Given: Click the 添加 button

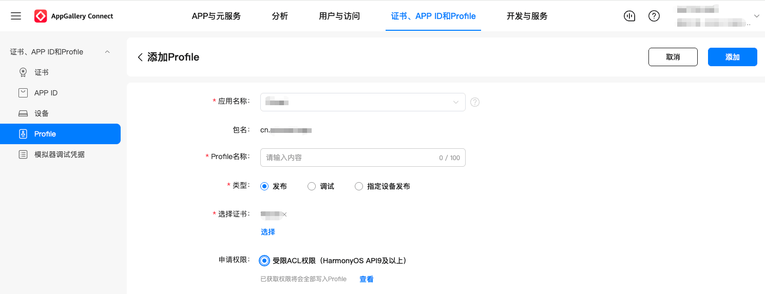Looking at the screenshot, I should [733, 57].
